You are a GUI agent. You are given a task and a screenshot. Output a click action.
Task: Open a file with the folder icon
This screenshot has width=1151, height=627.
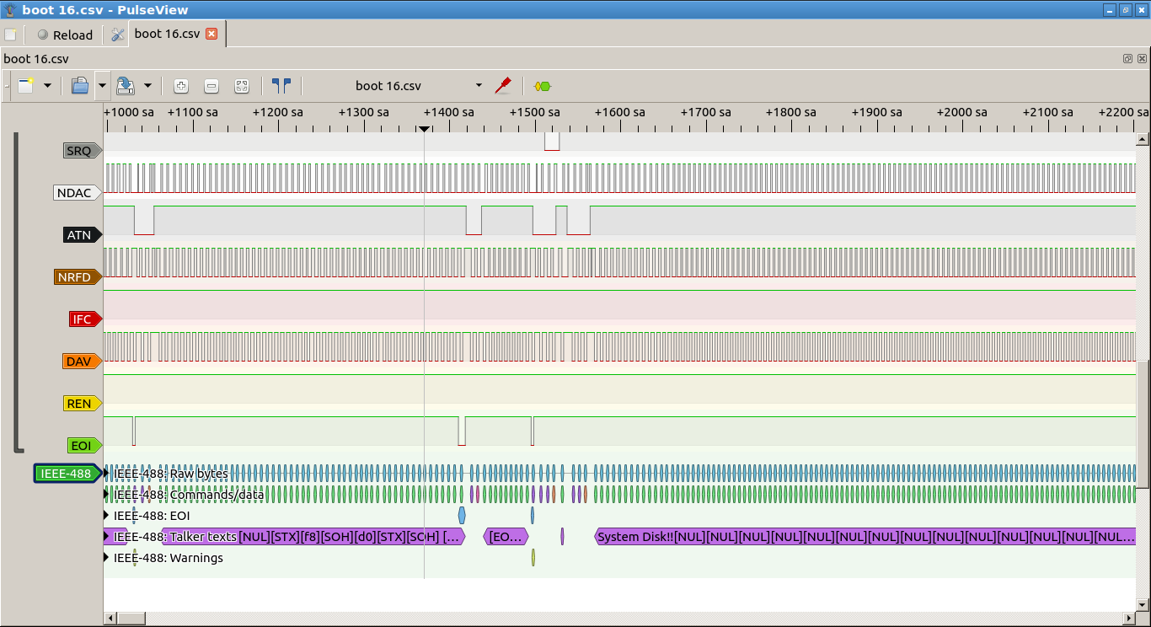point(80,86)
